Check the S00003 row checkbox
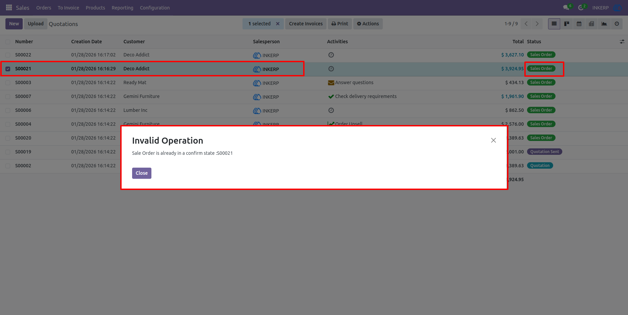The image size is (628, 315). pos(8,83)
